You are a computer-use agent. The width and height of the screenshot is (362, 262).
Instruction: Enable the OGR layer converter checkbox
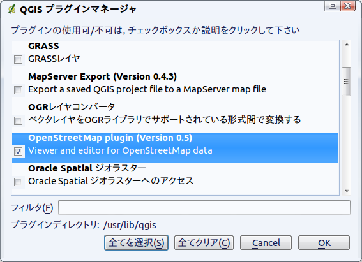(x=18, y=120)
